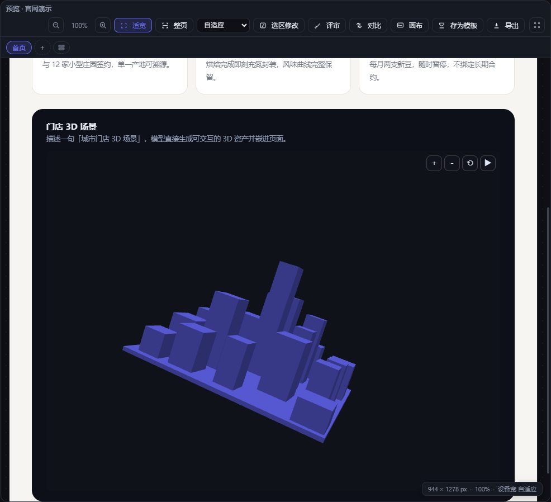Open the 自适应 device width dropdown
551x502 pixels.
pyautogui.click(x=223, y=25)
